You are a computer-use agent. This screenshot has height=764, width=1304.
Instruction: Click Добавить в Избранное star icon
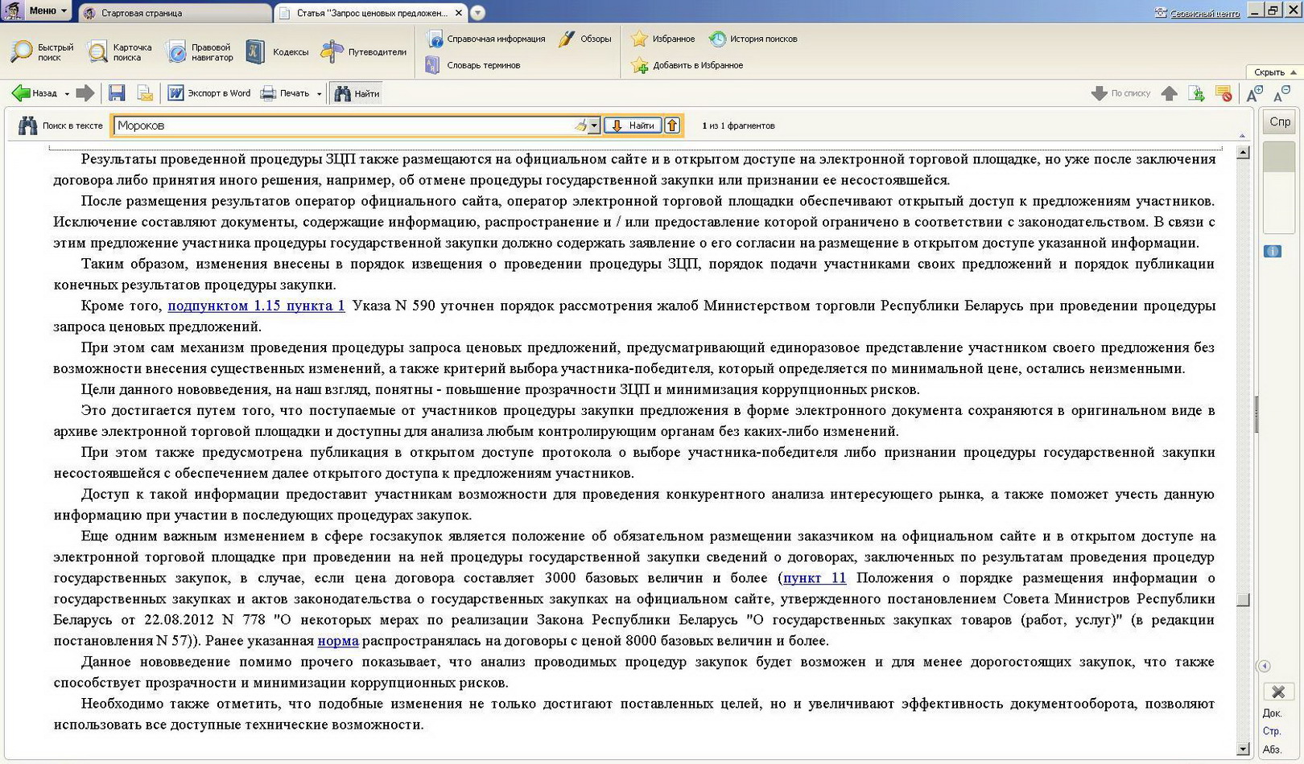[x=640, y=65]
